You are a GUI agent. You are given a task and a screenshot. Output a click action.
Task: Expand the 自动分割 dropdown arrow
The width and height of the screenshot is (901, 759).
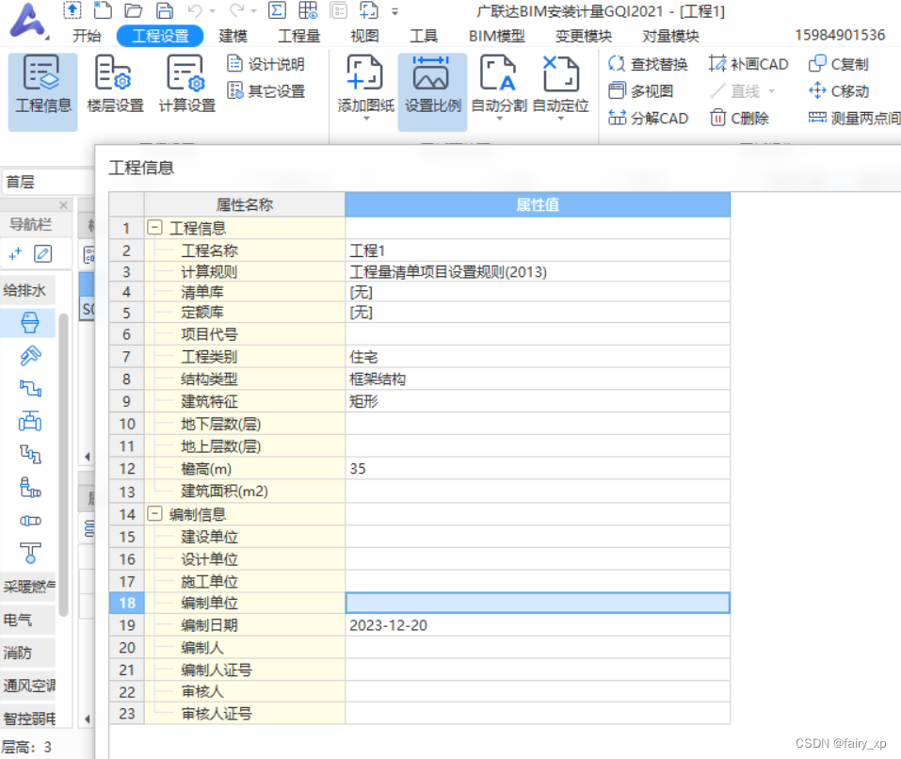[x=499, y=119]
